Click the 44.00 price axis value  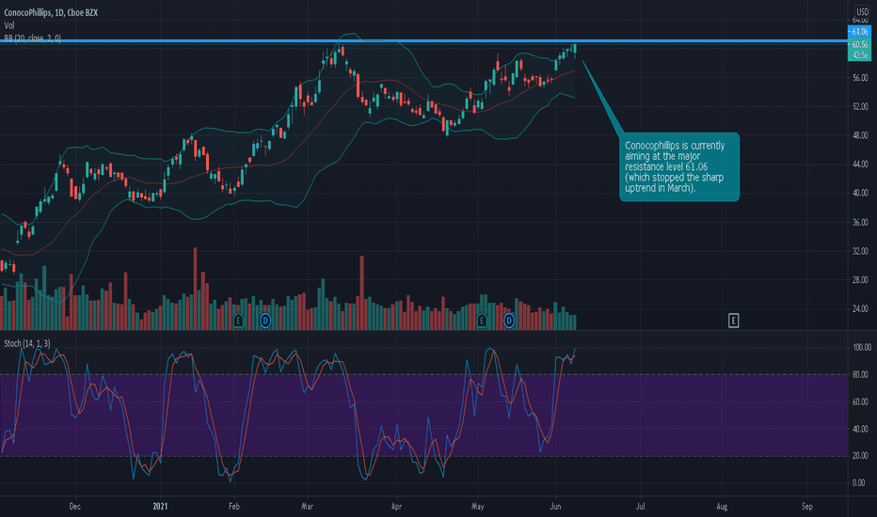click(x=860, y=164)
